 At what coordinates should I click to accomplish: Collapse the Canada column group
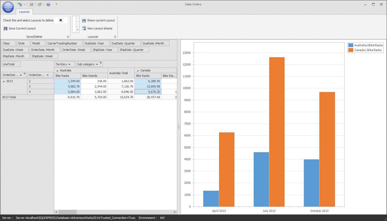coord(138,71)
